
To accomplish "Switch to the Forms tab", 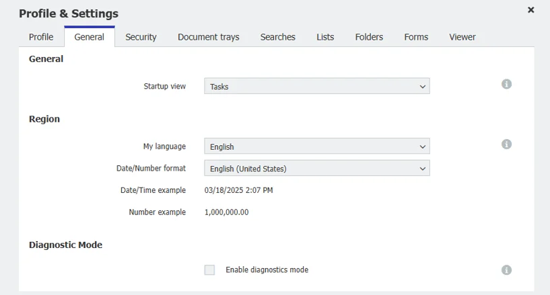I will tap(416, 37).
